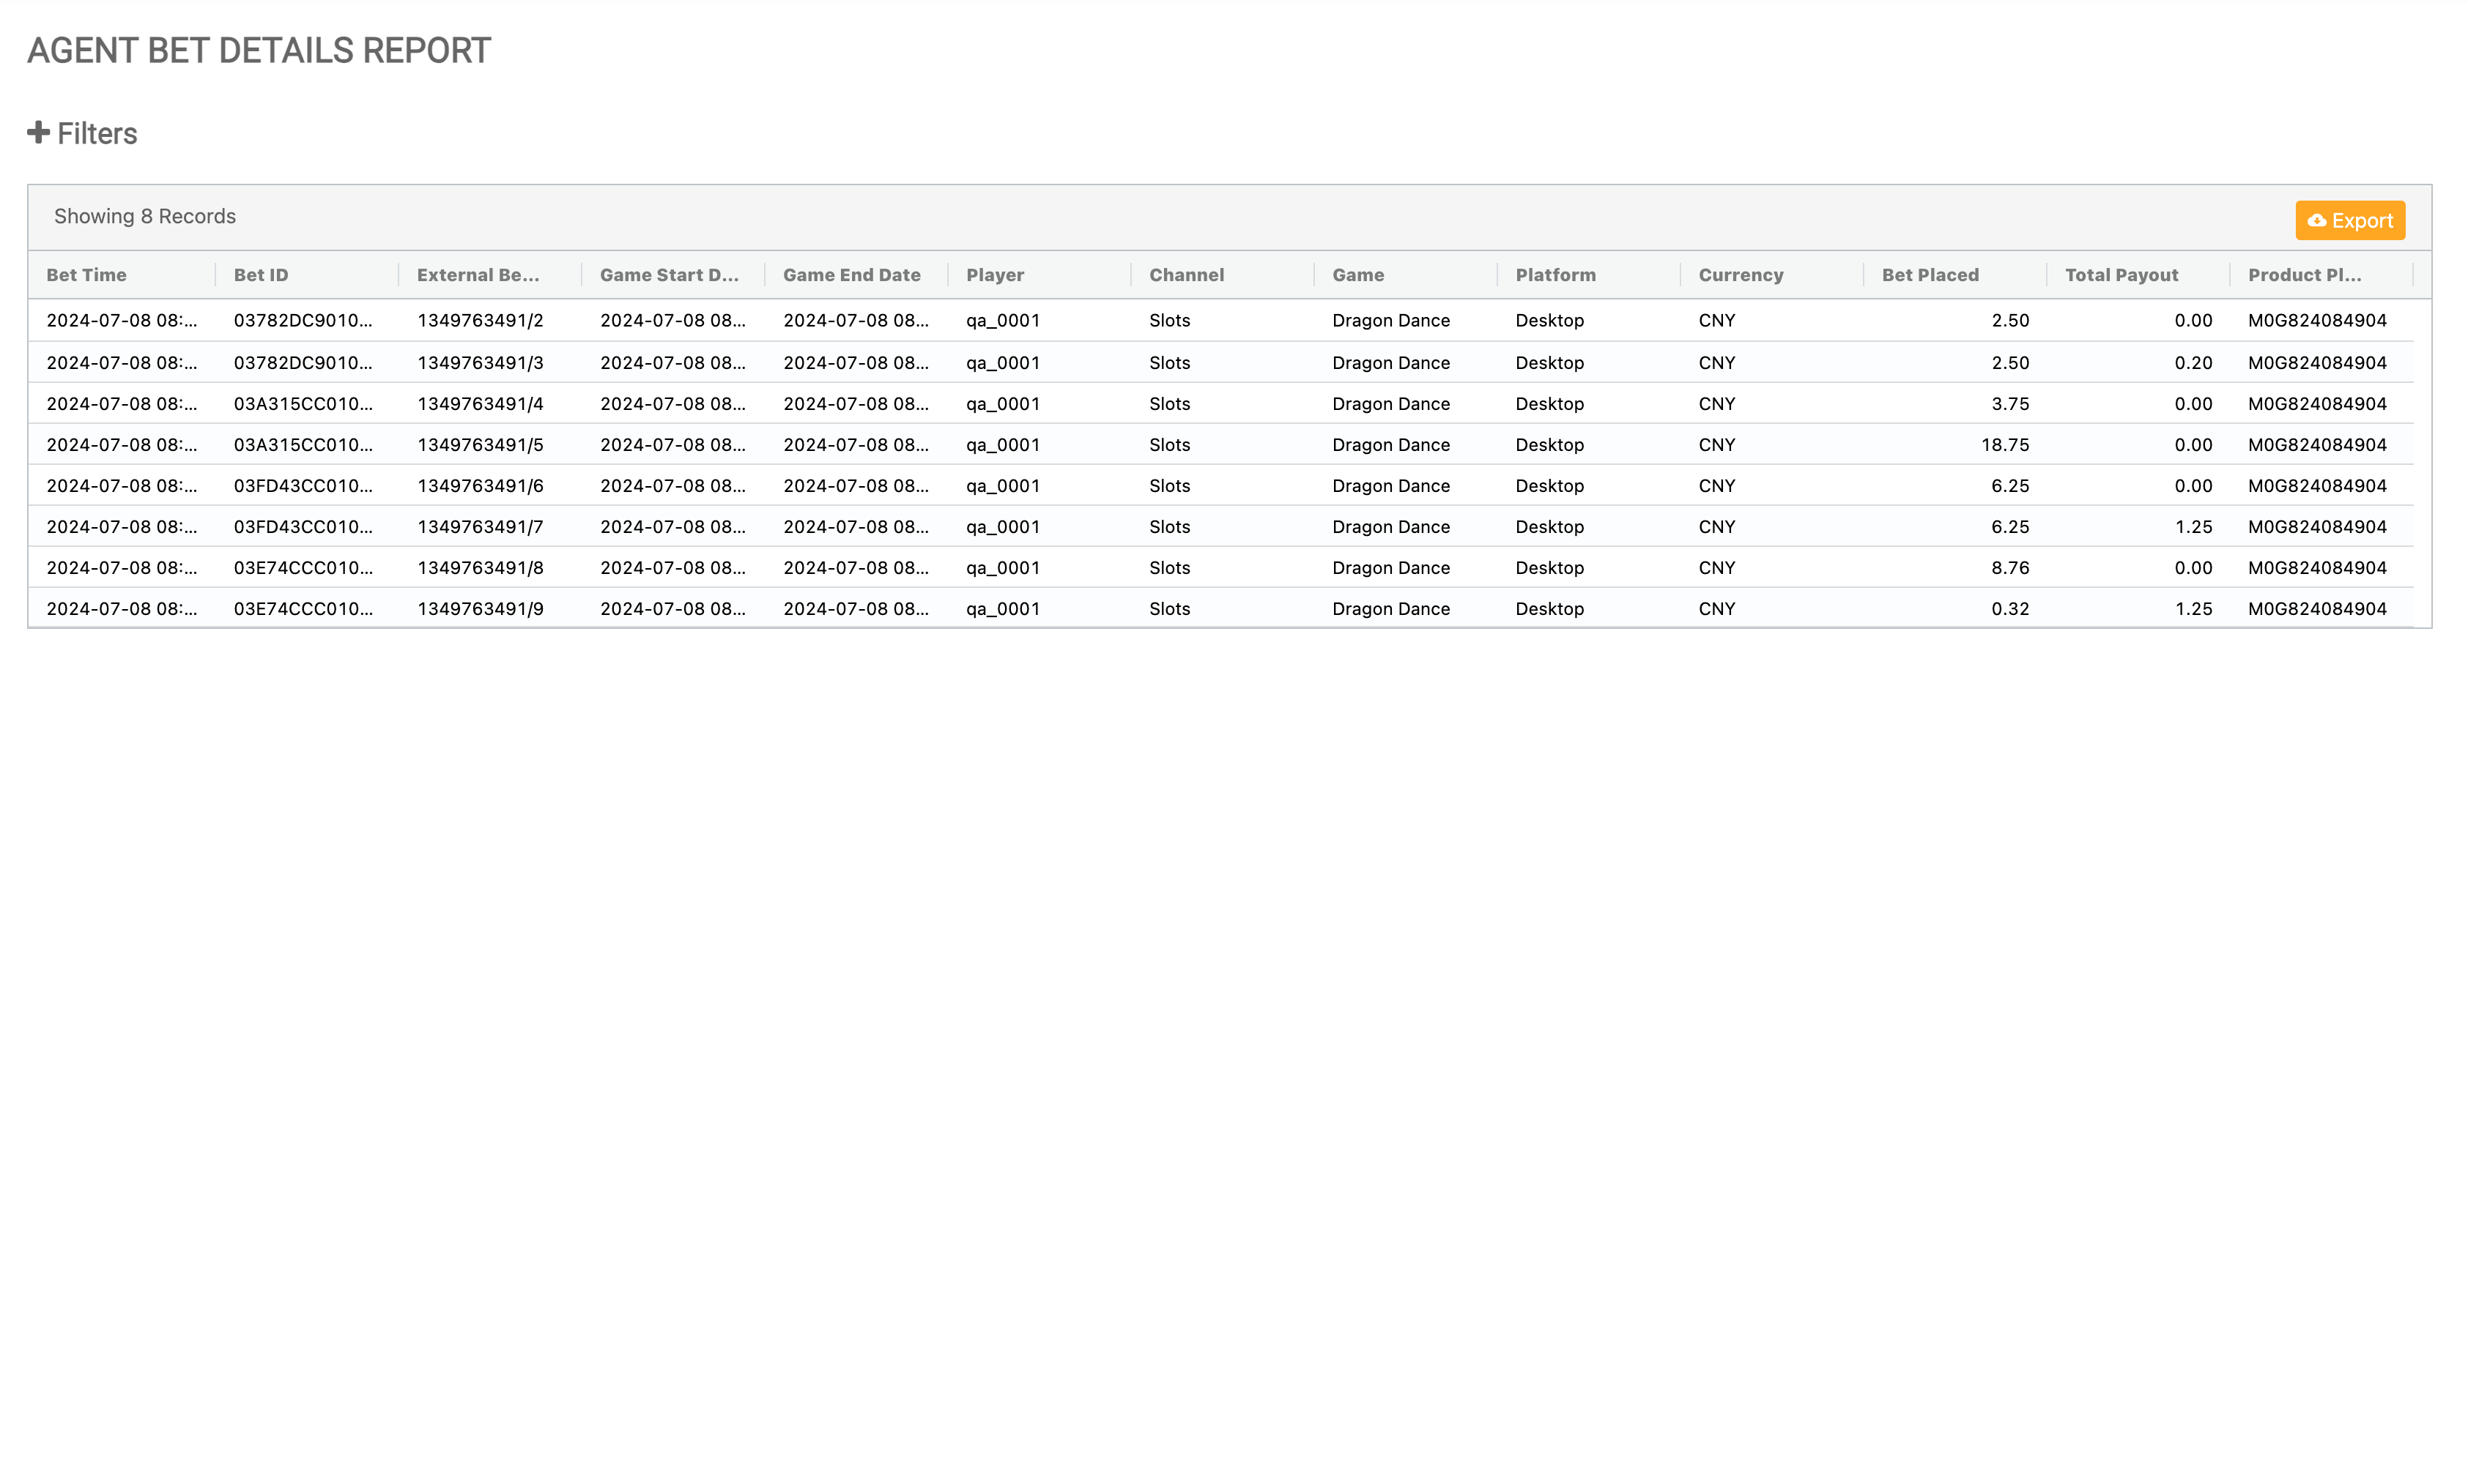
Task: Click the Player column header
Action: [x=994, y=275]
